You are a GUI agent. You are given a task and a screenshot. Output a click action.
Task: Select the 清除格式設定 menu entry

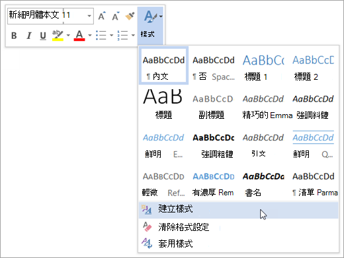pyautogui.click(x=238, y=227)
